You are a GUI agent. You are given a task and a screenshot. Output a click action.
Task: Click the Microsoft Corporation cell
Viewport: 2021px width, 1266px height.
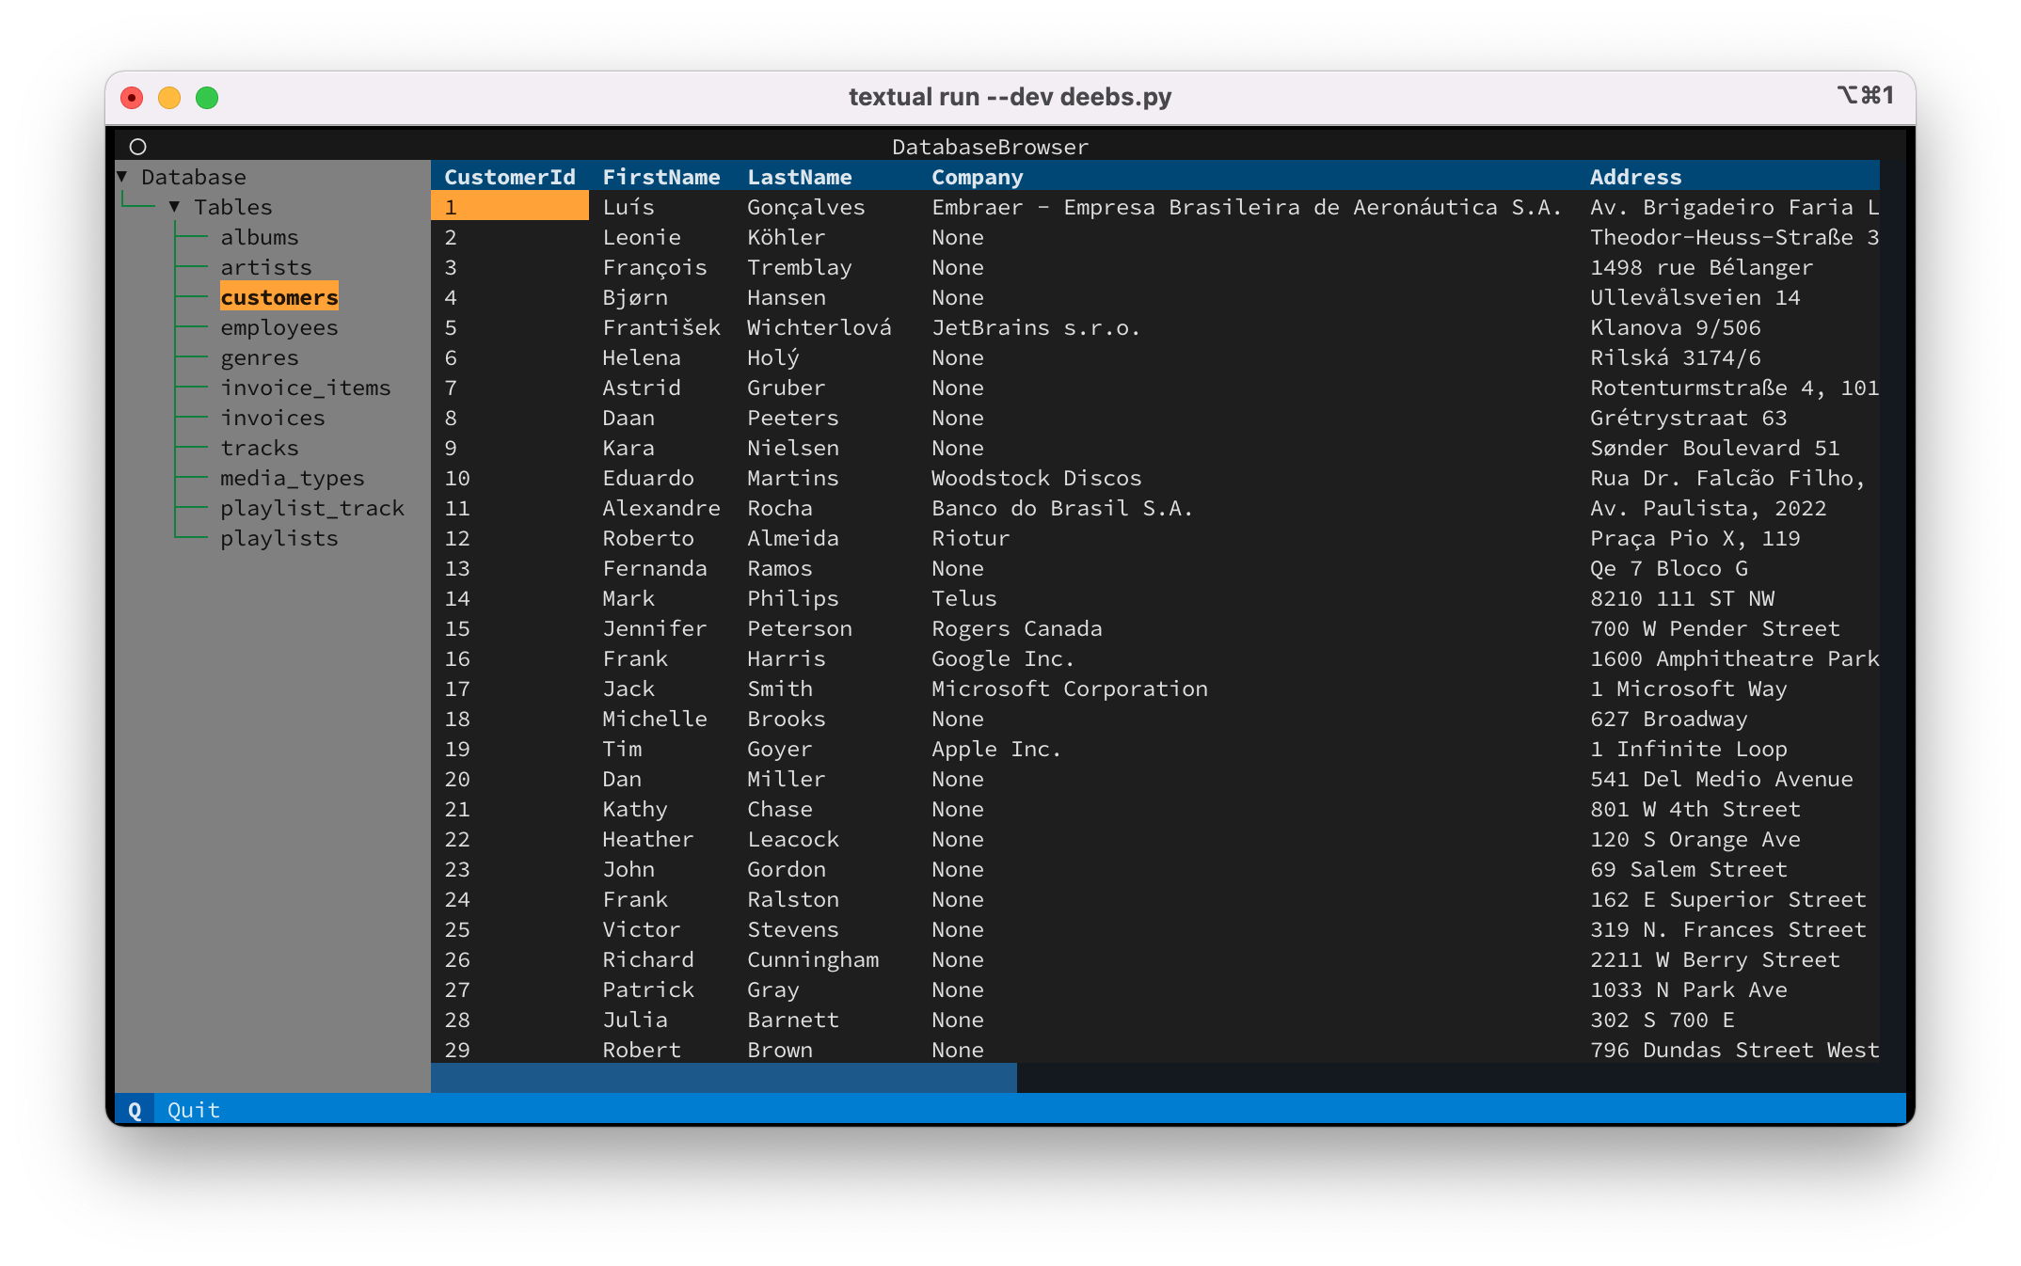[1069, 688]
